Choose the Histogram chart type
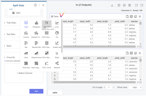 (36, 24)
